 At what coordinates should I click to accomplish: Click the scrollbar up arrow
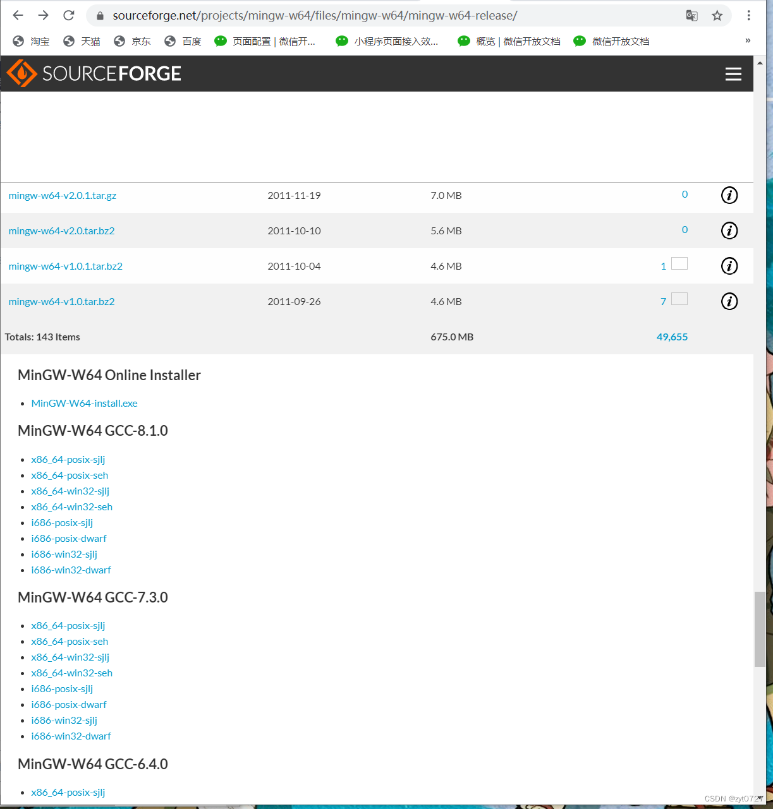(x=760, y=62)
